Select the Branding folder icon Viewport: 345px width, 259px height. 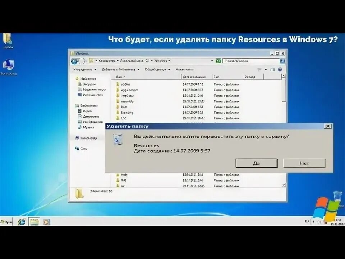click(118, 113)
